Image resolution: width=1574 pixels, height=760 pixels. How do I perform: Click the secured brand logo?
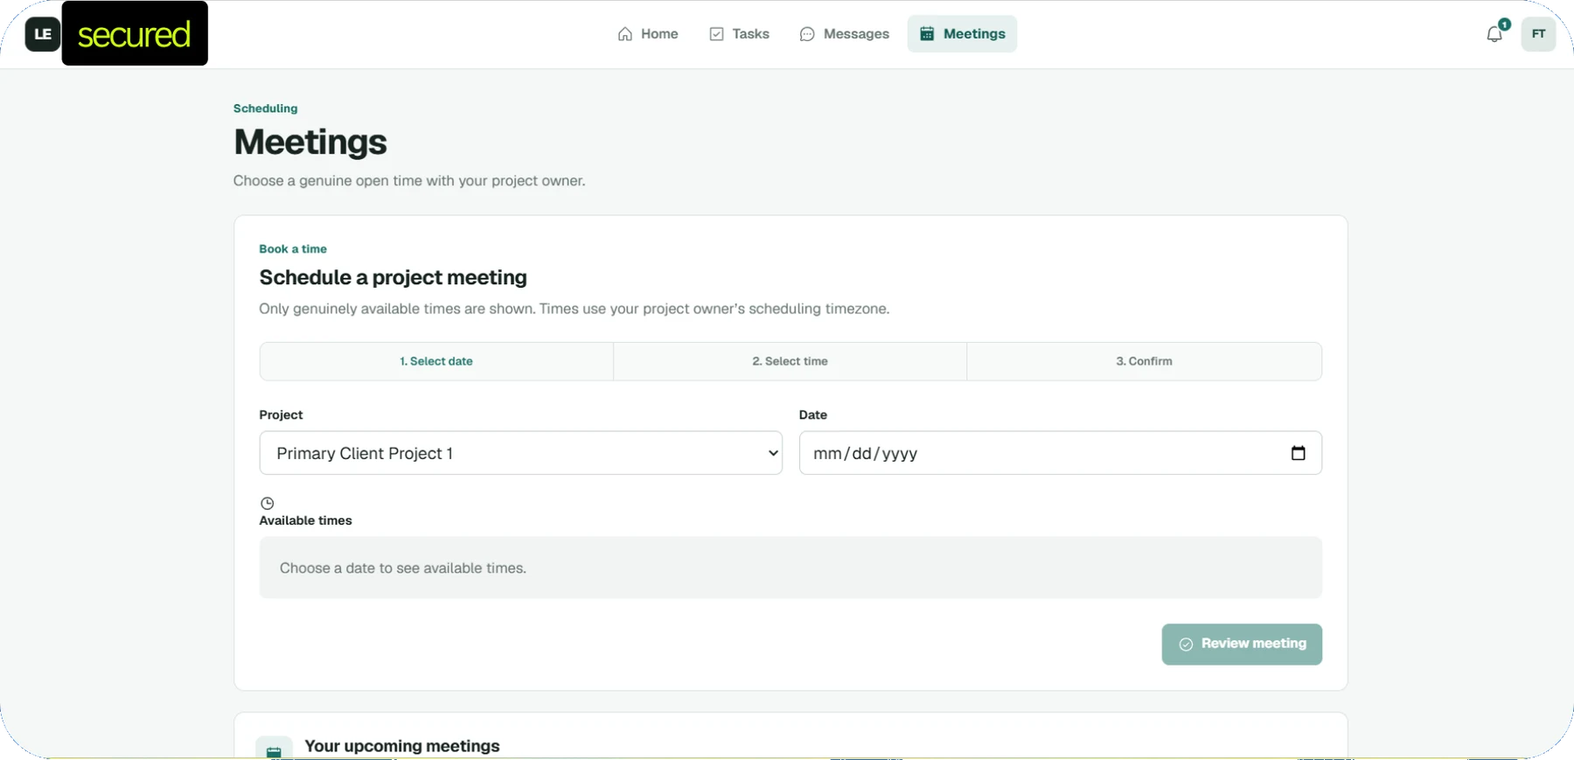tap(135, 34)
